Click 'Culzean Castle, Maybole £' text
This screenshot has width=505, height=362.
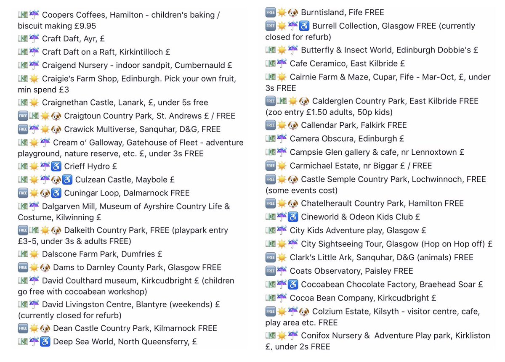pos(125,180)
